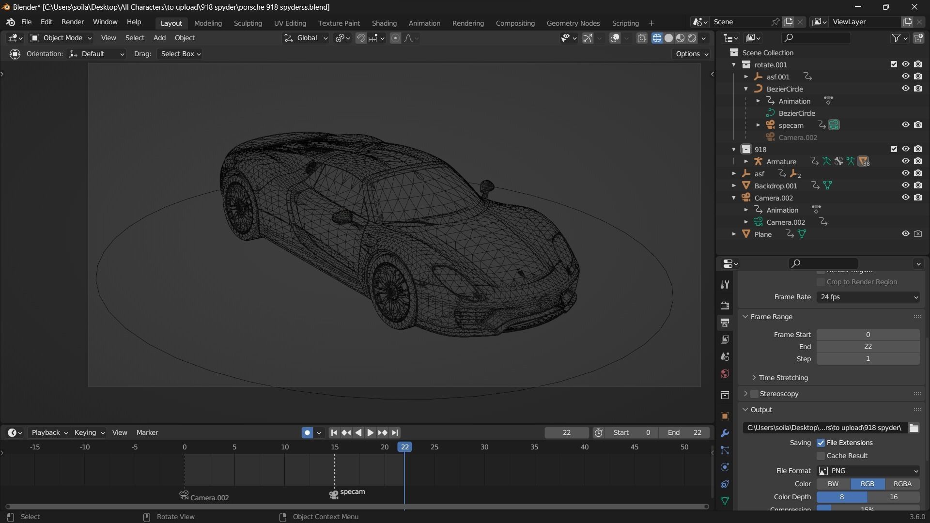Open the File menu
This screenshot has width=930, height=523.
26,22
